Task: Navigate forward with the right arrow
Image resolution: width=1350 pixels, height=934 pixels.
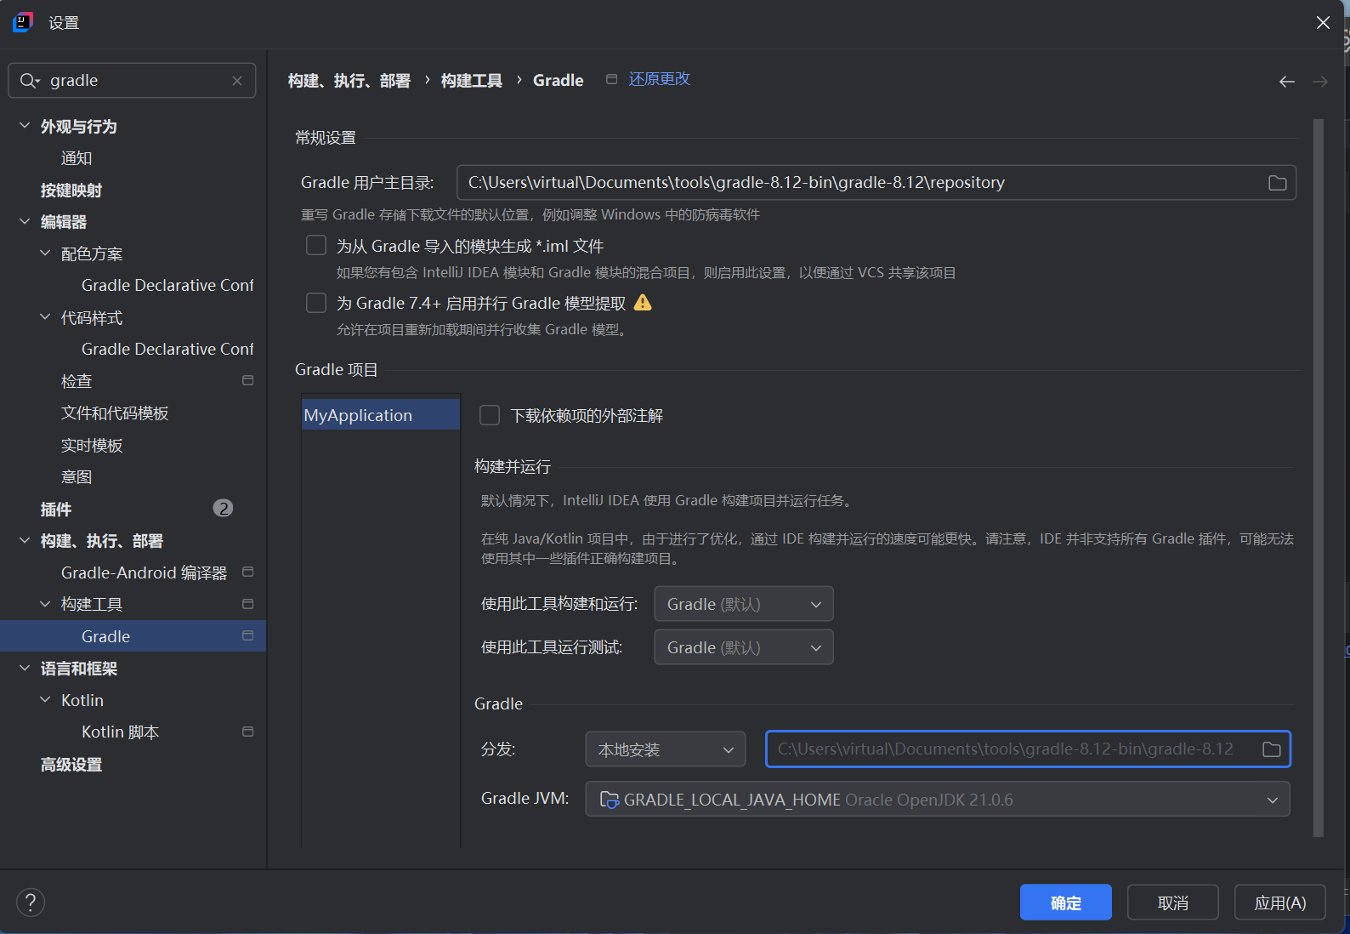Action: click(x=1320, y=82)
